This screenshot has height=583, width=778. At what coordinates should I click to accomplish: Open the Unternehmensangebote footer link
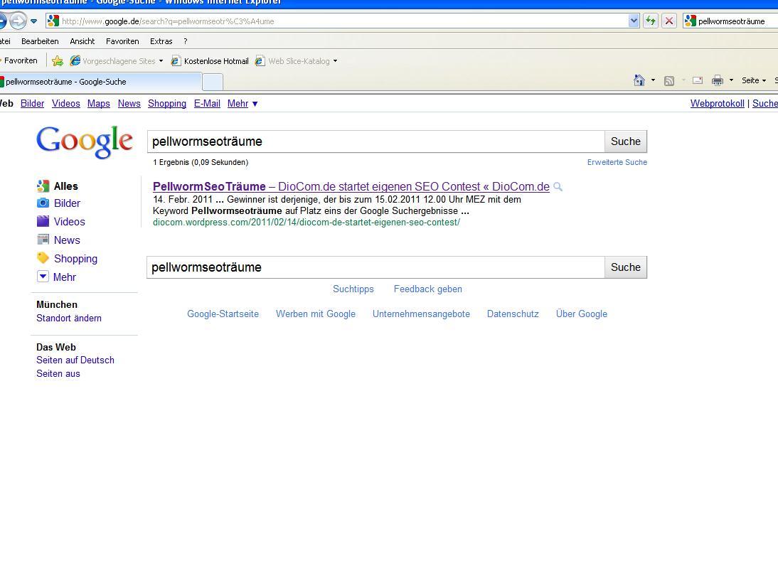421,314
